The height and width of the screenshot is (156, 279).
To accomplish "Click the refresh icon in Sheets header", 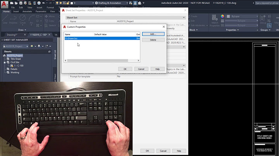I will click(x=50, y=52).
